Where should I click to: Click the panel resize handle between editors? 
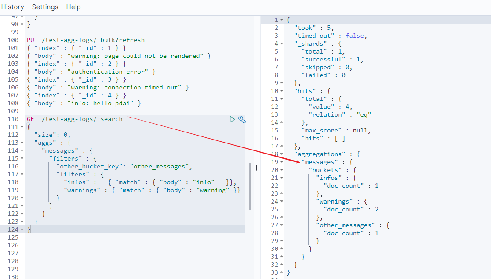[257, 168]
